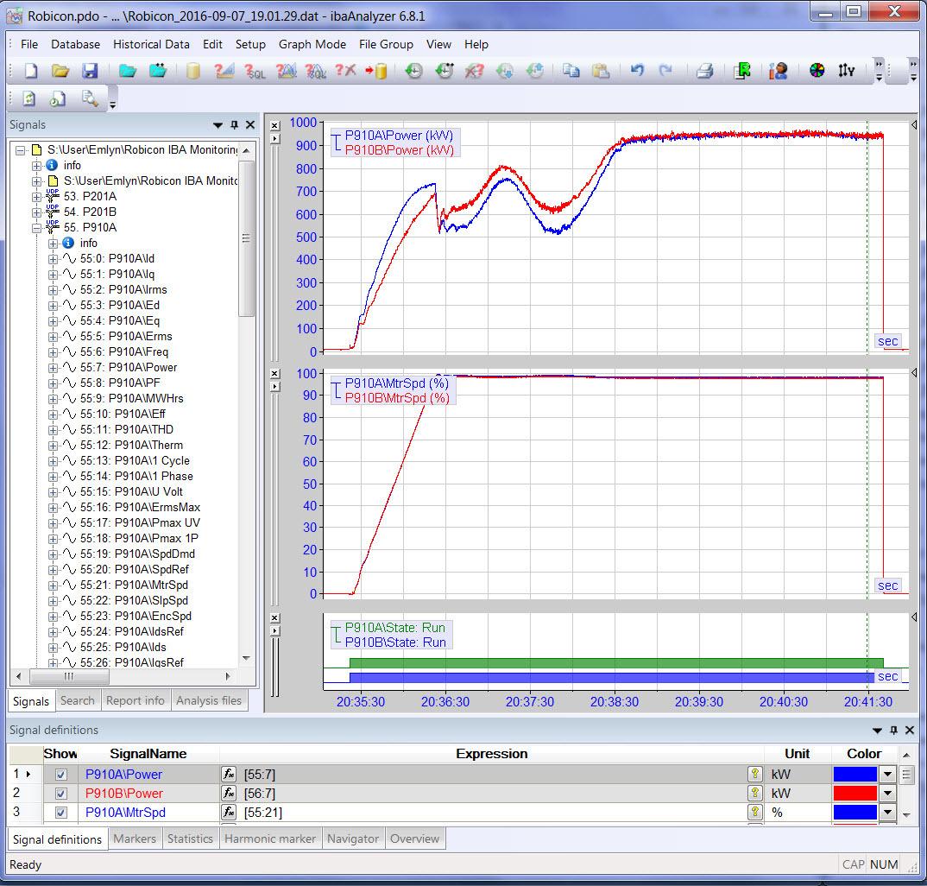Open analysis file with the yellow folder icon
This screenshot has height=886, width=927.
tap(60, 71)
